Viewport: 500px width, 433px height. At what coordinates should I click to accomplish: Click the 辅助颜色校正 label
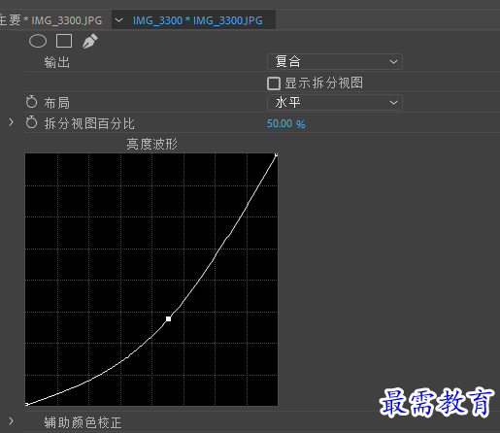(83, 422)
